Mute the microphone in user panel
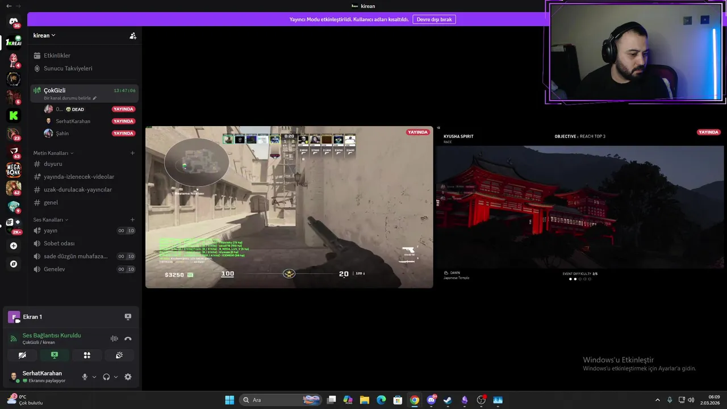 click(x=85, y=377)
